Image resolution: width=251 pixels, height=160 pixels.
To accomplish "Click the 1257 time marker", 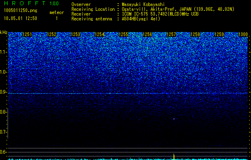I will [171, 34].
